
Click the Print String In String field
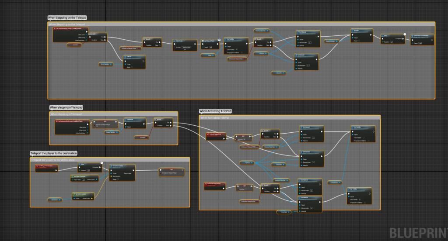point(186,47)
